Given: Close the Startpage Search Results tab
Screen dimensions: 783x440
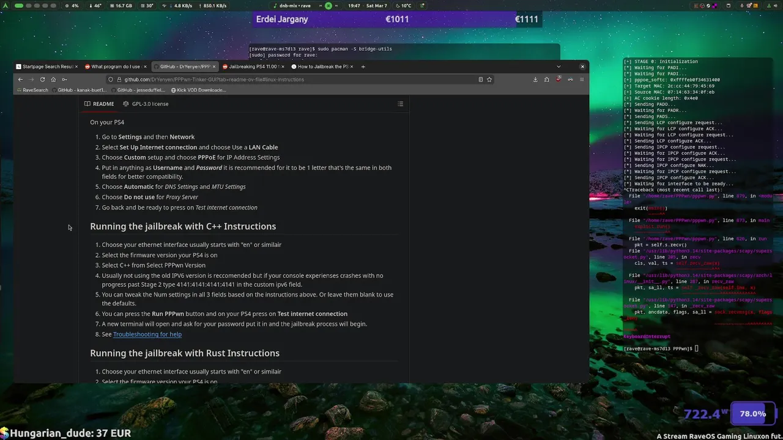Looking at the screenshot, I should click(76, 67).
